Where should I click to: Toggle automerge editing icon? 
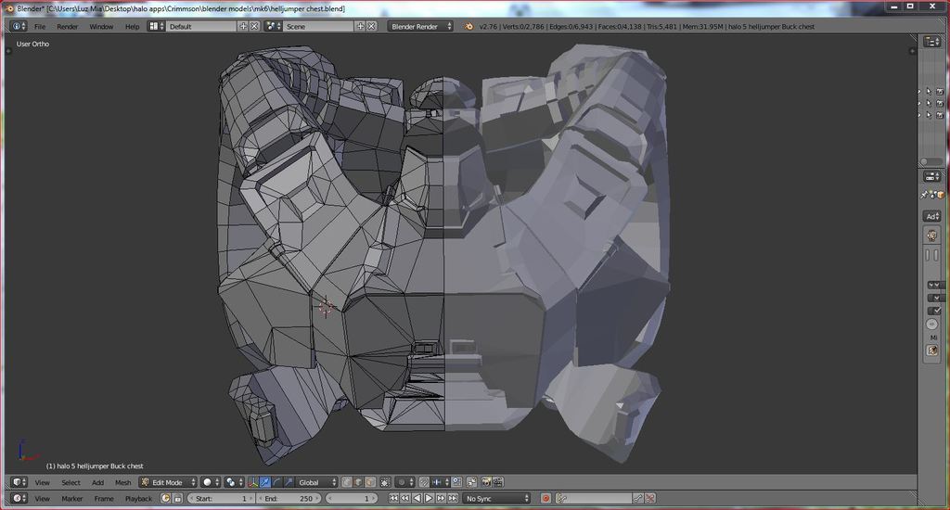pyautogui.click(x=471, y=482)
